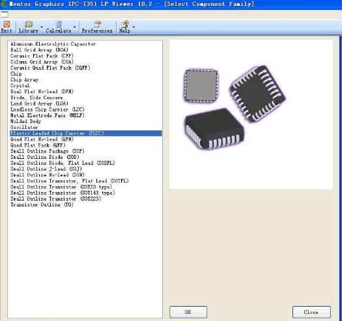The image size is (342, 321).
Task: Select Small Outline Transistor, Flat Lead (SOTFL)
Action: tap(70, 181)
